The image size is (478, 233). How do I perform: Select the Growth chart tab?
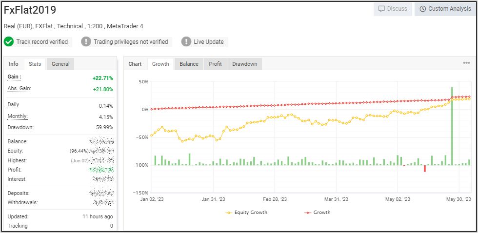click(160, 64)
